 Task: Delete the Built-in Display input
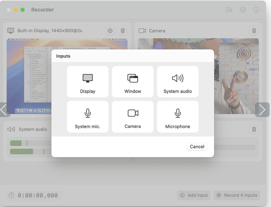pos(122,31)
